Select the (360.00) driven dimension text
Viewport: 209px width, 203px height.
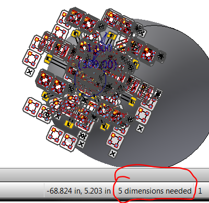(x=98, y=64)
